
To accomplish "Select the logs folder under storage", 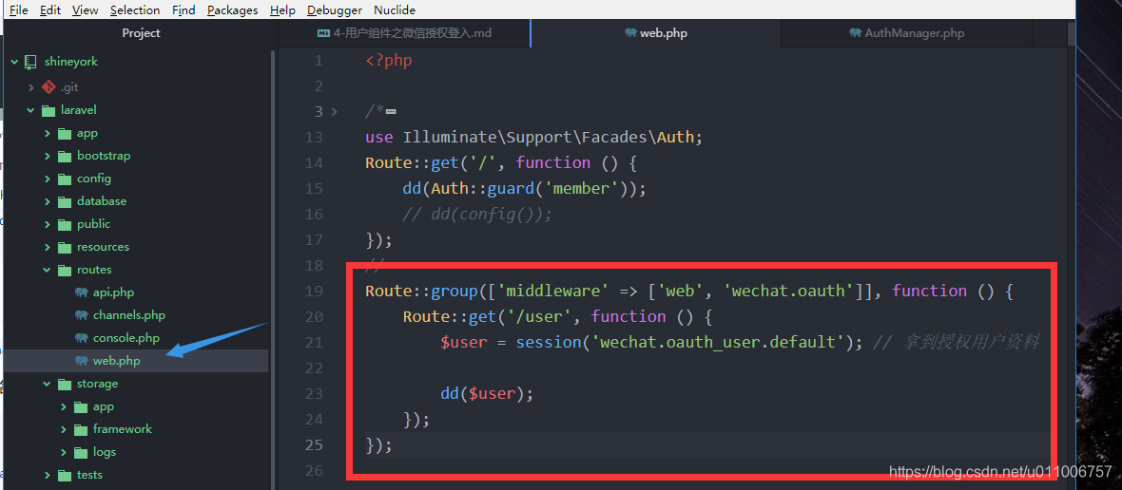I will (104, 452).
